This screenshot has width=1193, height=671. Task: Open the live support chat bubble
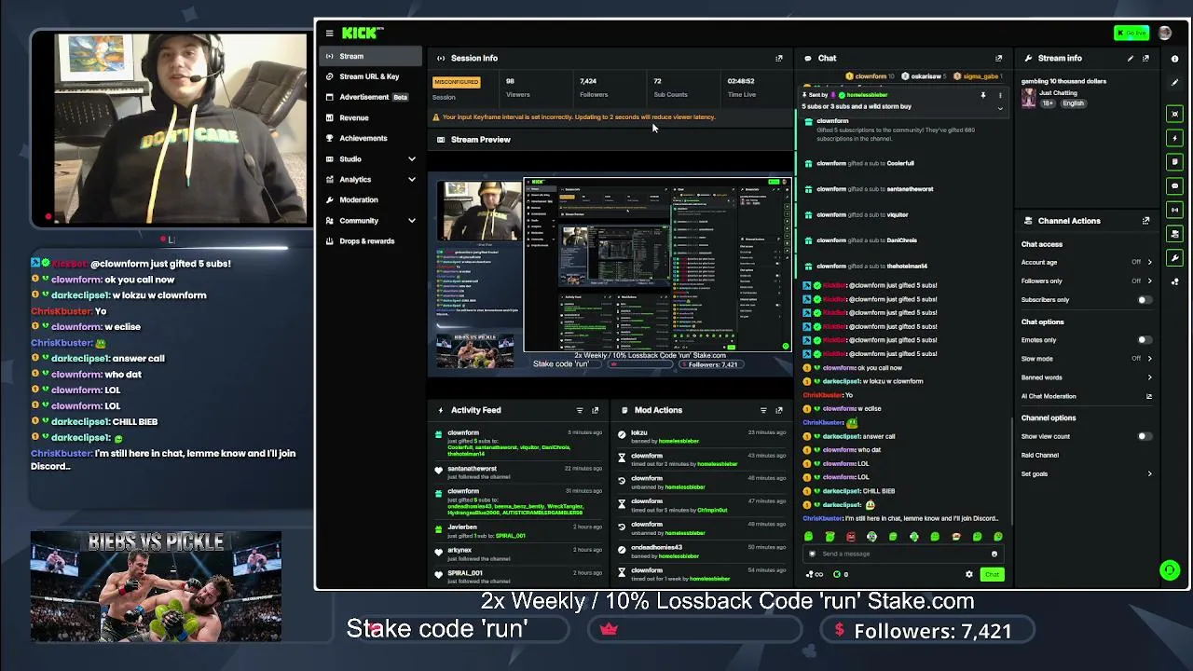(1170, 569)
